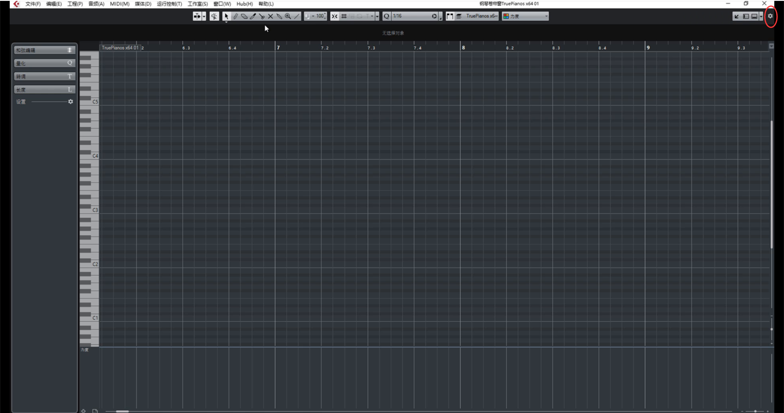
Task: Select the Draw pencil tool
Action: point(235,16)
